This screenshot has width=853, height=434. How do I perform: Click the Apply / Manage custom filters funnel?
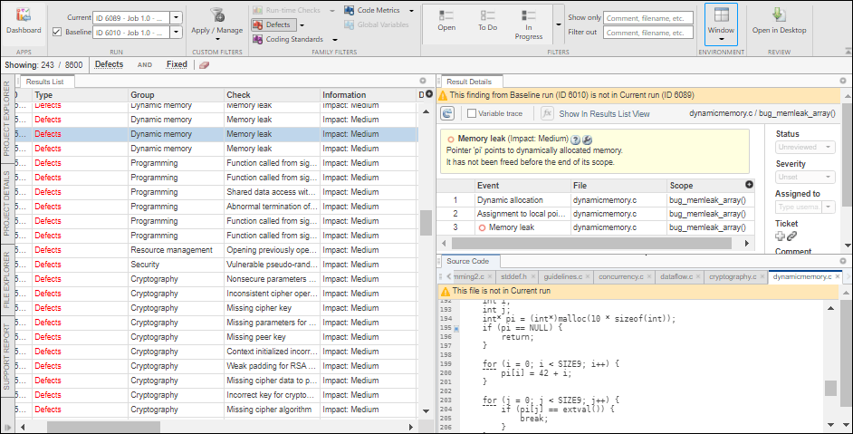216,16
